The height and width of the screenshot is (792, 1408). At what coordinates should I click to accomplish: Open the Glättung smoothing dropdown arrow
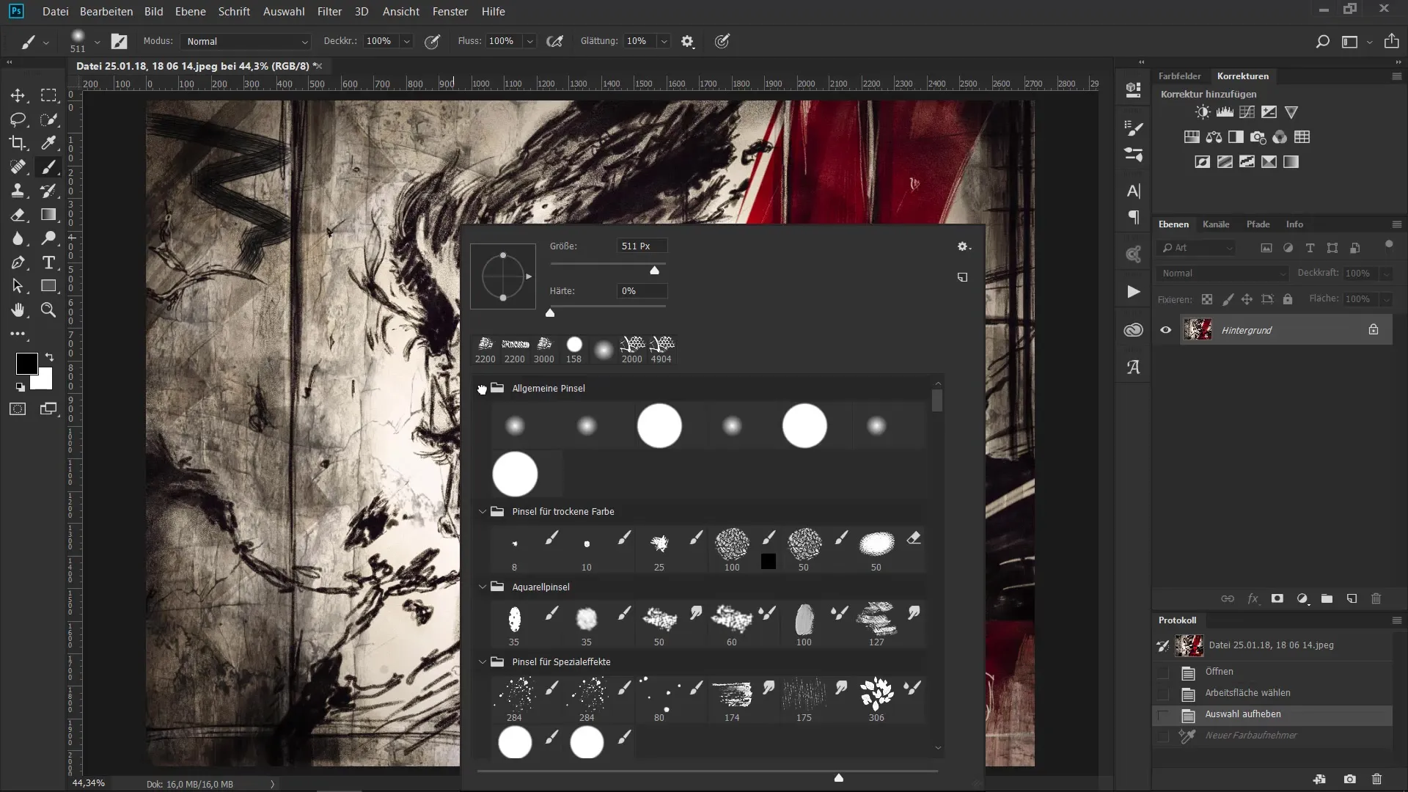coord(664,42)
